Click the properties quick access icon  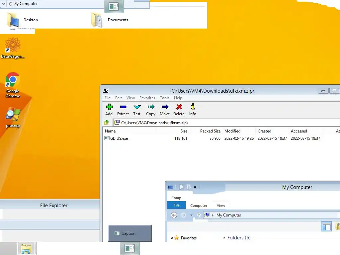pyautogui.click(x=182, y=187)
